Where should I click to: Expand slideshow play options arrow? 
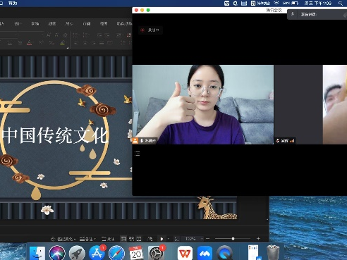pyautogui.click(x=168, y=239)
